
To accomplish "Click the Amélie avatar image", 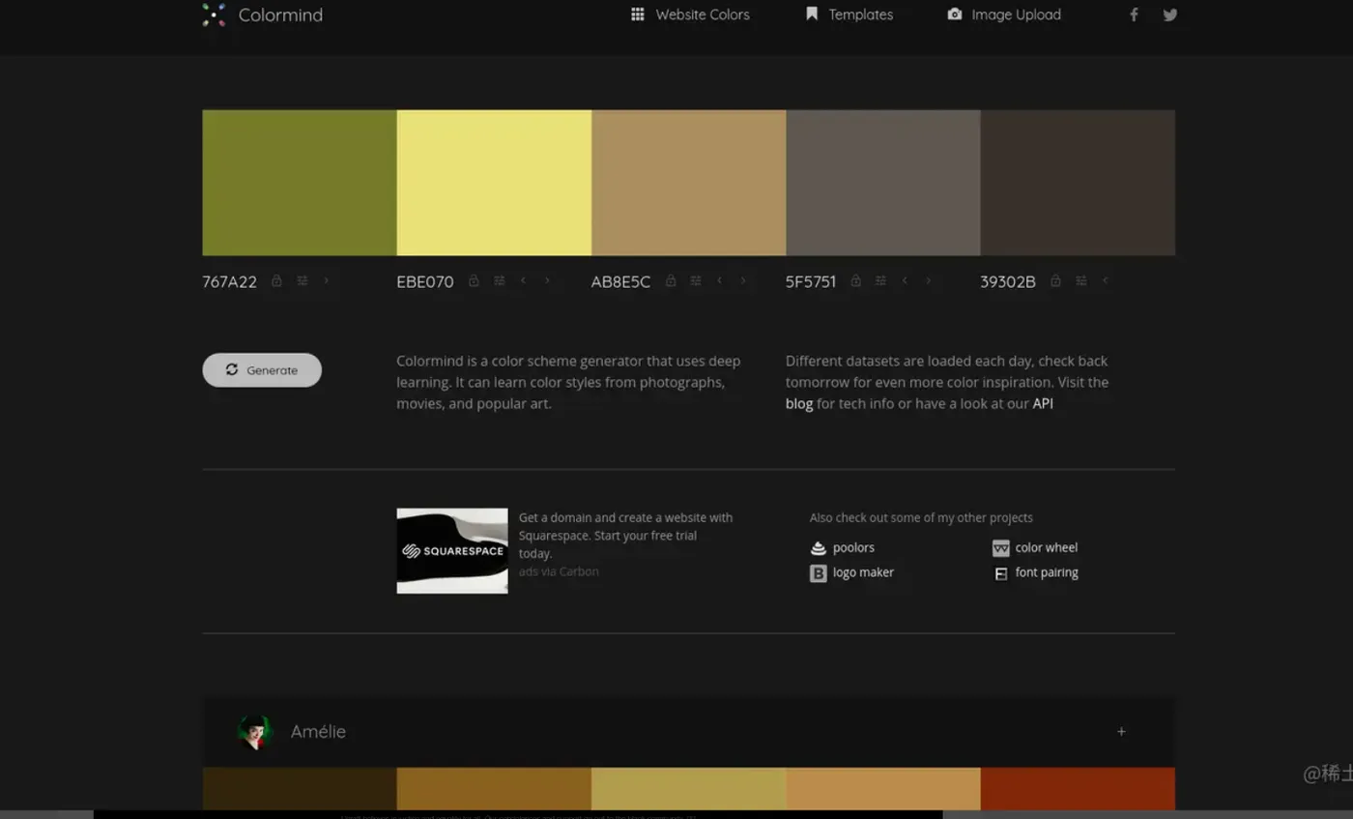I will click(x=255, y=732).
